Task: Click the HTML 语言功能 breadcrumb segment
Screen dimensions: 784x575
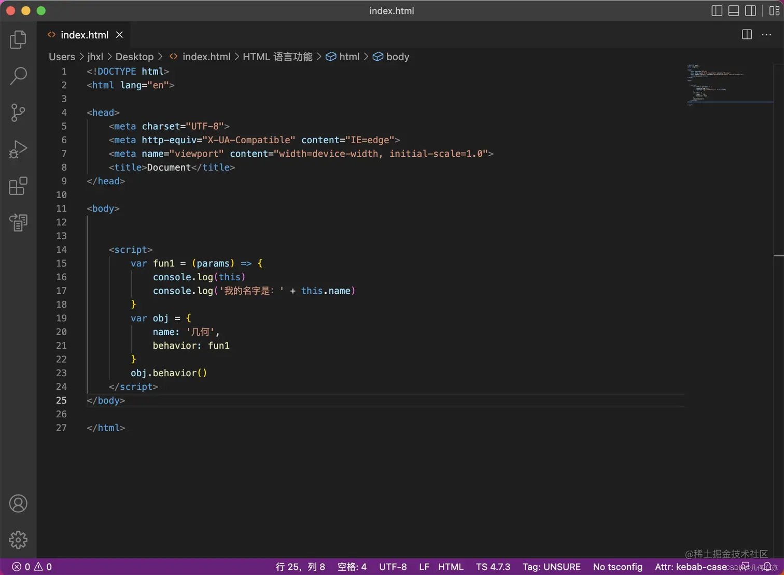Action: (x=277, y=57)
